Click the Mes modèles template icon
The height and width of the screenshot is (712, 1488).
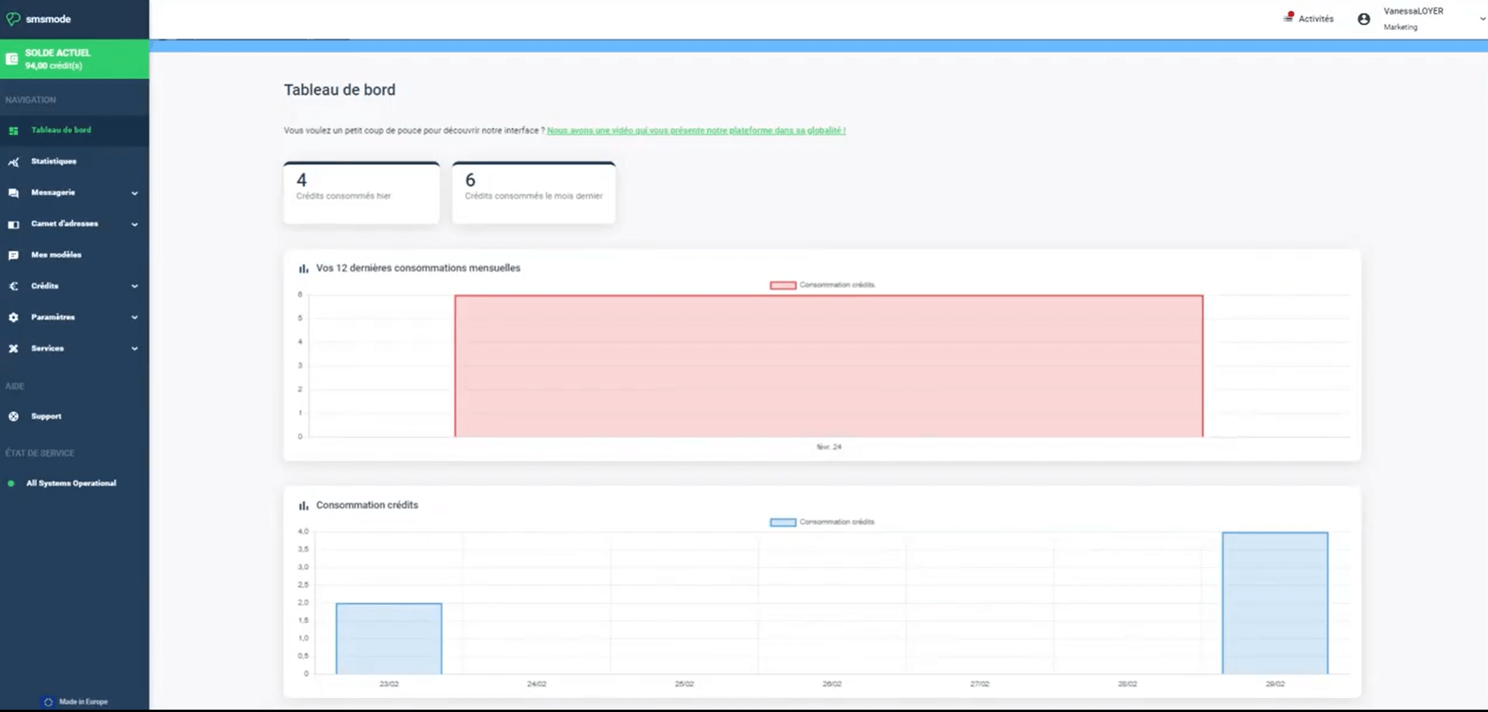[x=13, y=255]
